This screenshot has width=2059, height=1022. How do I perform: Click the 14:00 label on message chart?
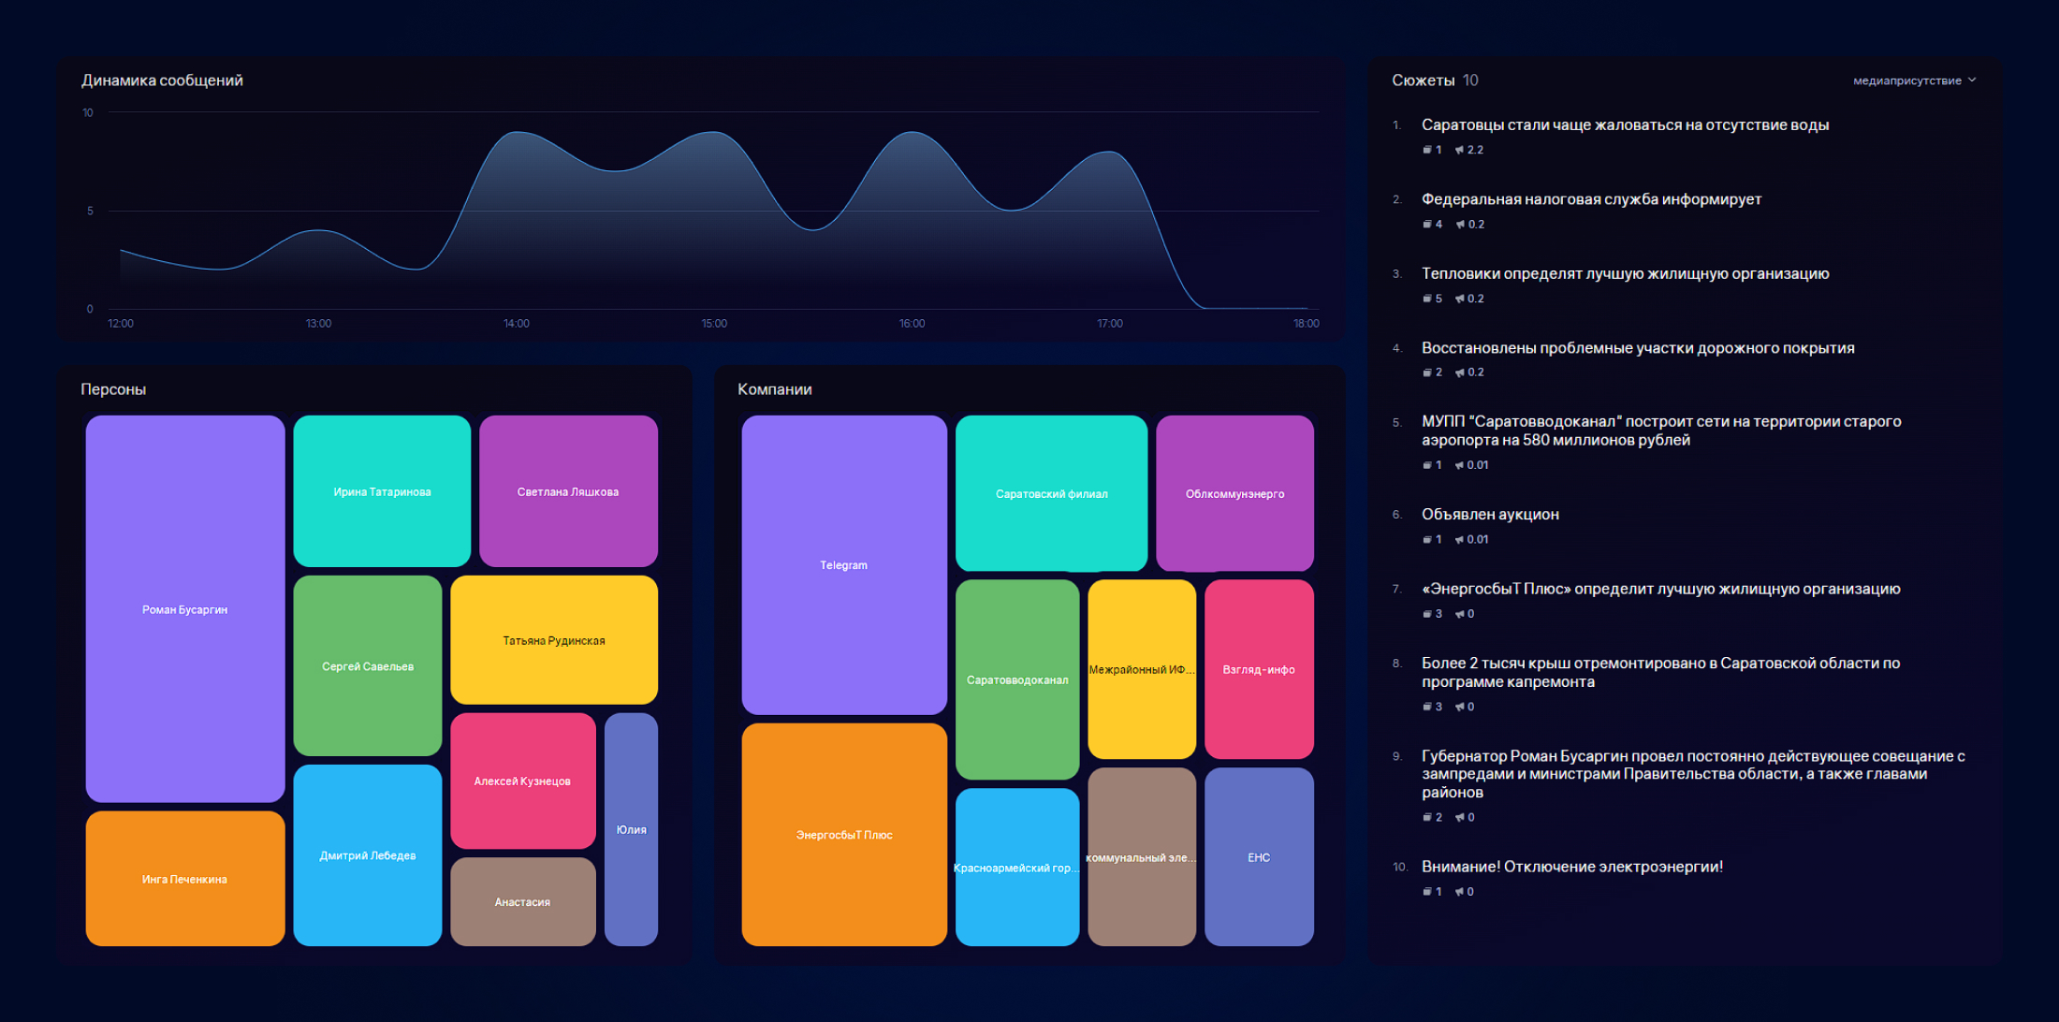[x=517, y=324]
